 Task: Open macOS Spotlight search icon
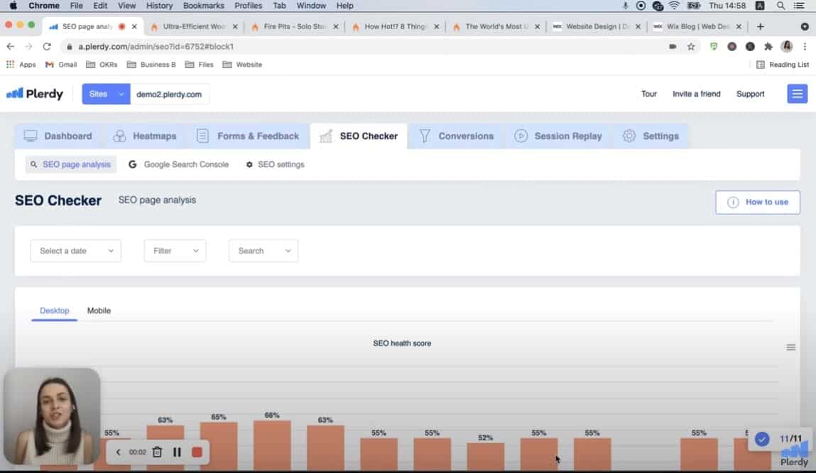(780, 6)
